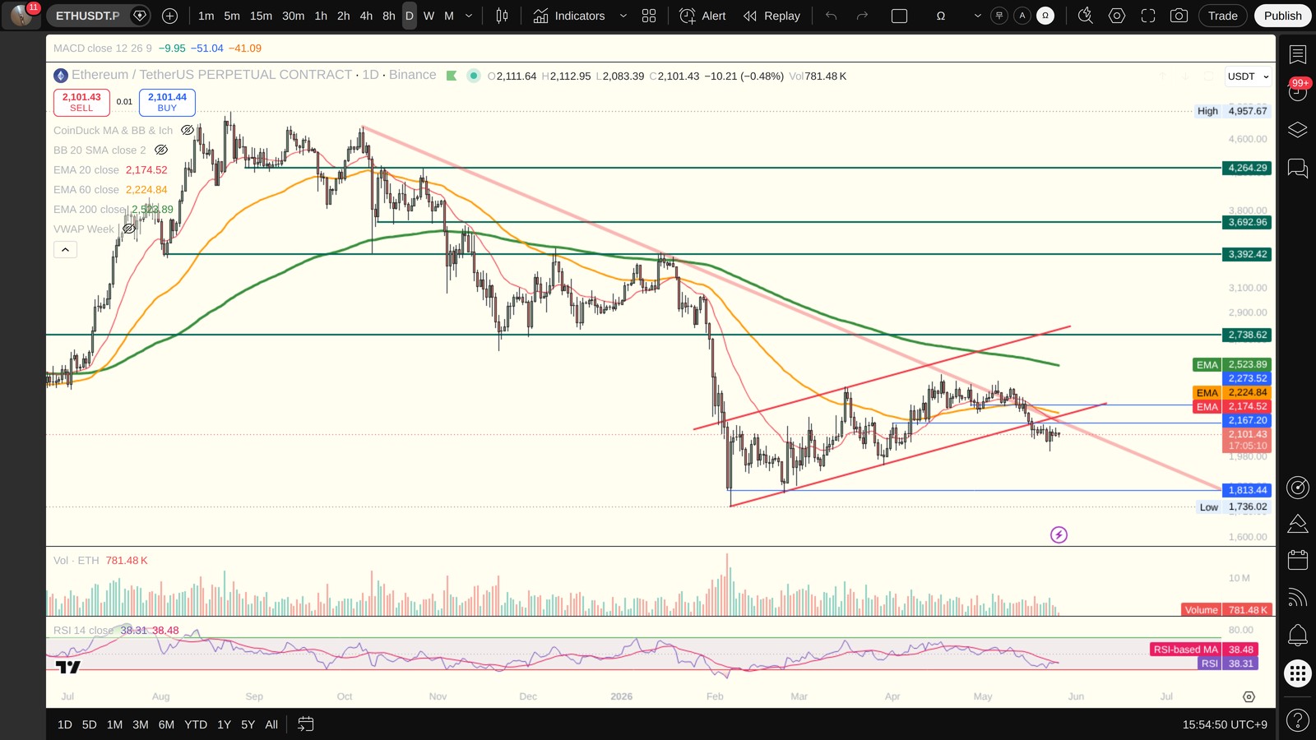Open the calendar panel icon
The image size is (1316, 740).
click(1298, 560)
